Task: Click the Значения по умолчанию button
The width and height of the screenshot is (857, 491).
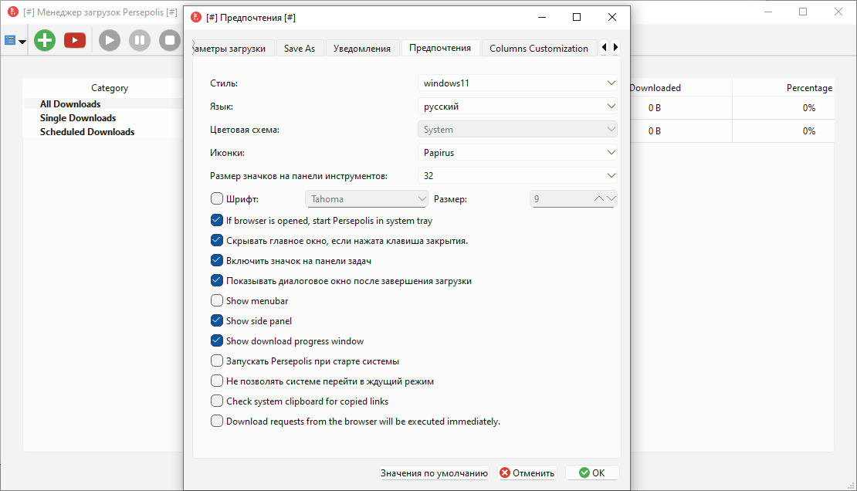Action: pyautogui.click(x=434, y=473)
